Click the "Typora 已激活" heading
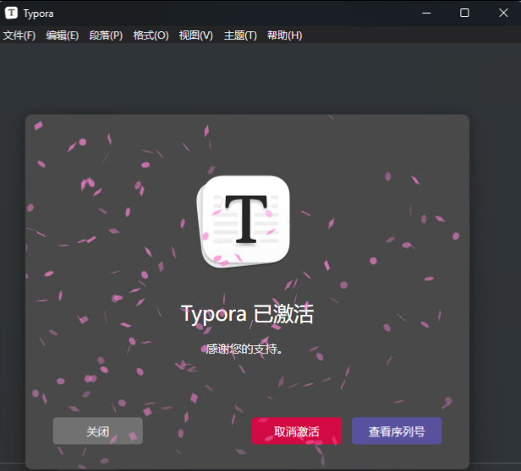 [x=247, y=315]
